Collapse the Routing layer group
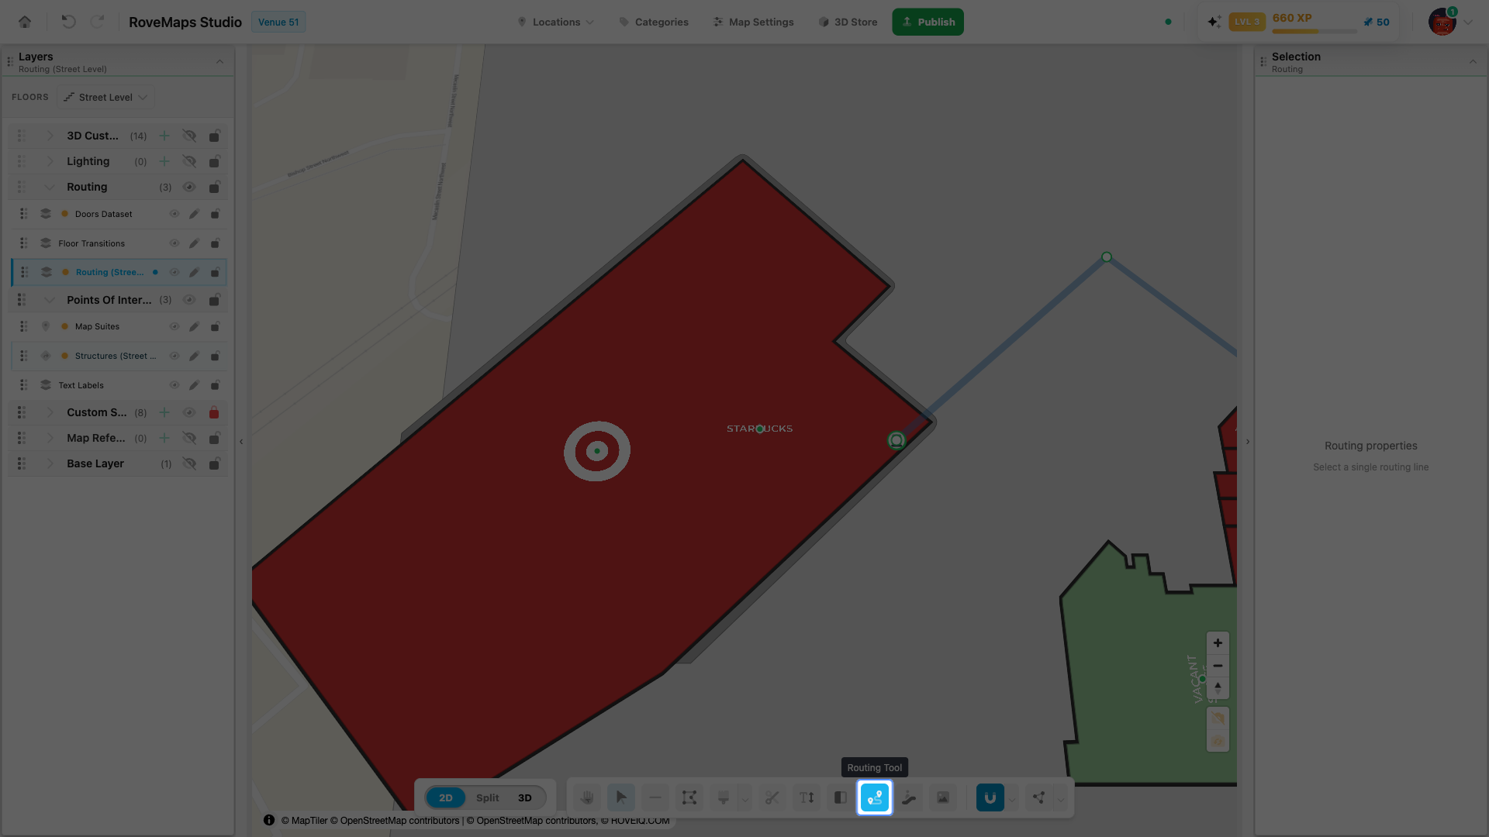This screenshot has height=837, width=1489. 50,187
